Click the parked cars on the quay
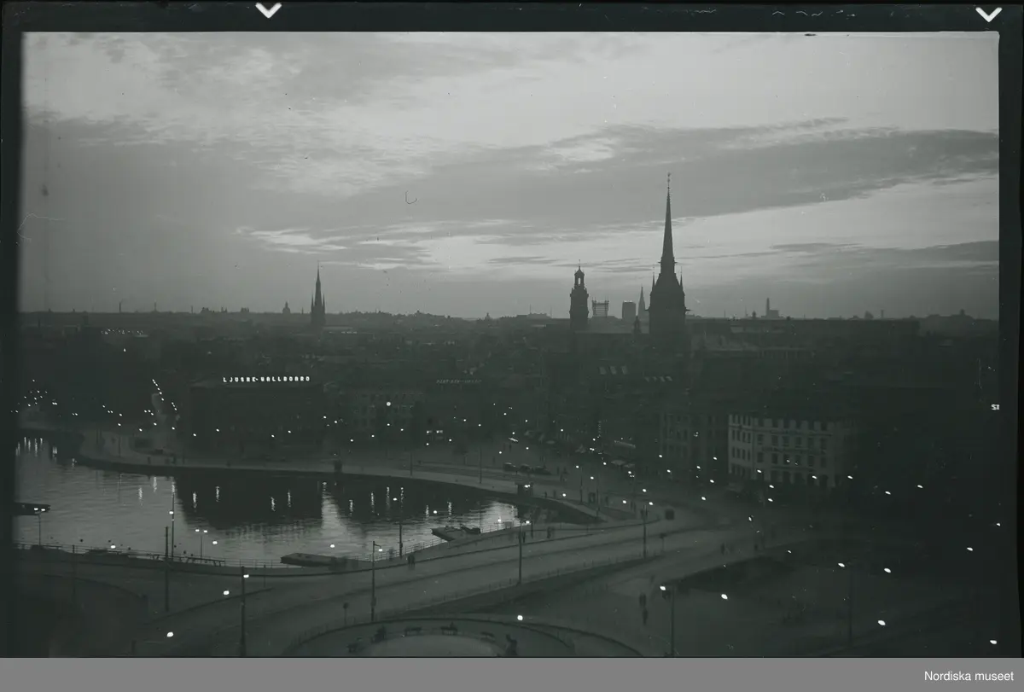The height and width of the screenshot is (692, 1024). (x=525, y=468)
